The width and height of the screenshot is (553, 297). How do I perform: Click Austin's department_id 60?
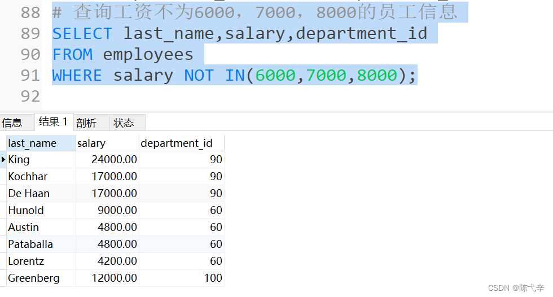[x=182, y=227]
